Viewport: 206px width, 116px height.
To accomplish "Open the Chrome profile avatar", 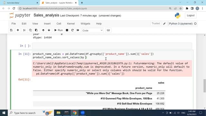I will [197, 8].
